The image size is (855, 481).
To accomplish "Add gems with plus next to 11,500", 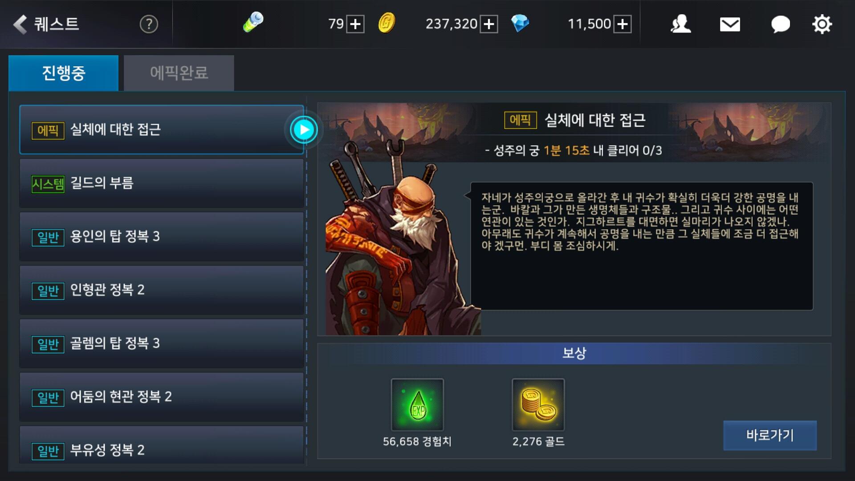I will pos(623,24).
